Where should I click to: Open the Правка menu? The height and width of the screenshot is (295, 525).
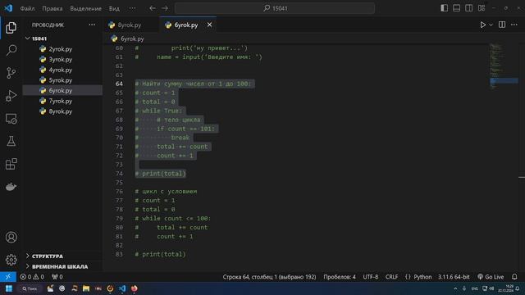pos(52,8)
